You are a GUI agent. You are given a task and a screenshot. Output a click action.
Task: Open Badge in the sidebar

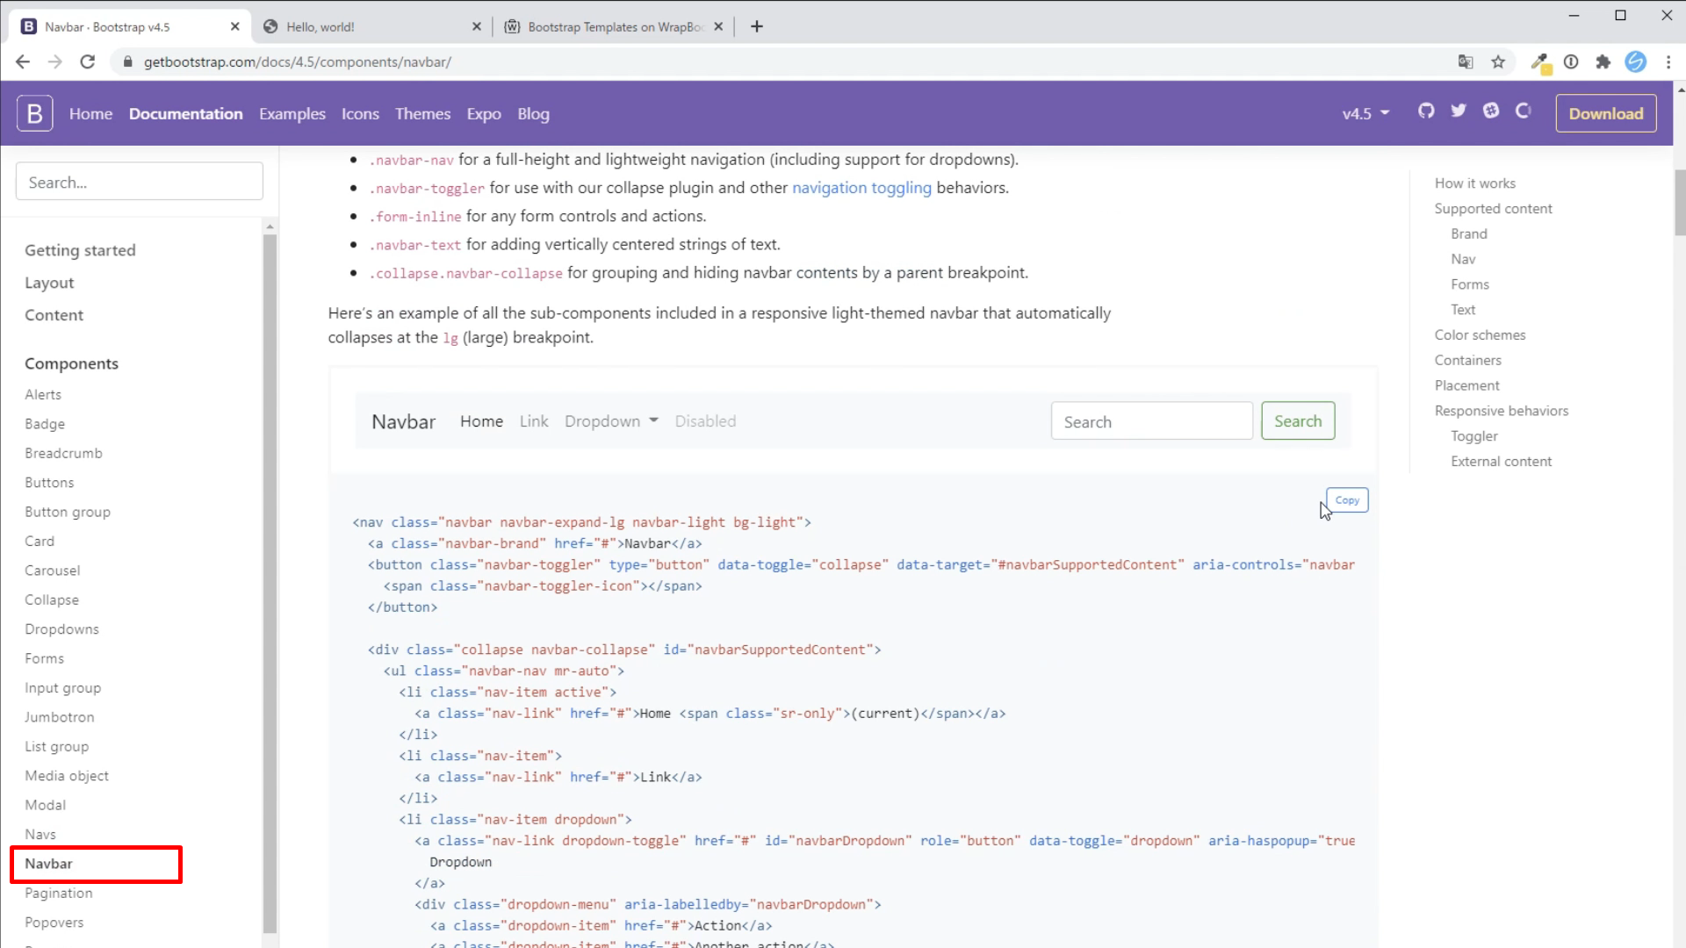point(45,424)
